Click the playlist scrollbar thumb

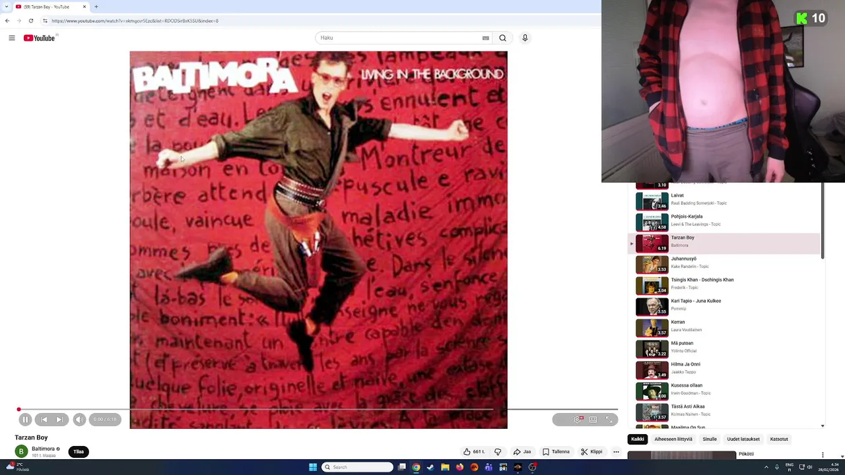[x=823, y=221]
